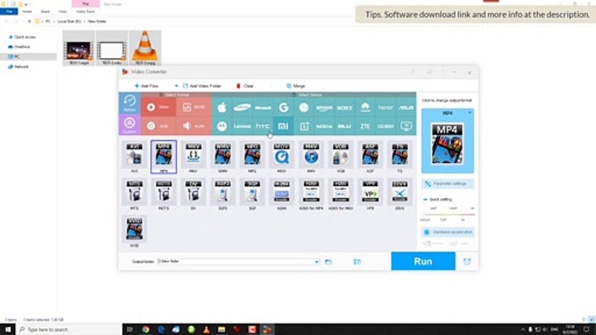Open the Share ribbon tab in Explorer
The width and height of the screenshot is (596, 335).
(x=45, y=11)
